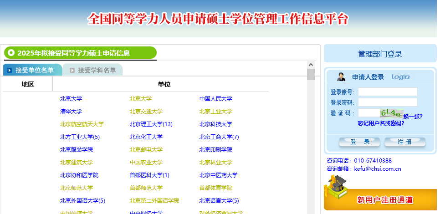This screenshot has height=214, width=440.
Task: Open the 北京师范大学 link
Action: coord(77,188)
